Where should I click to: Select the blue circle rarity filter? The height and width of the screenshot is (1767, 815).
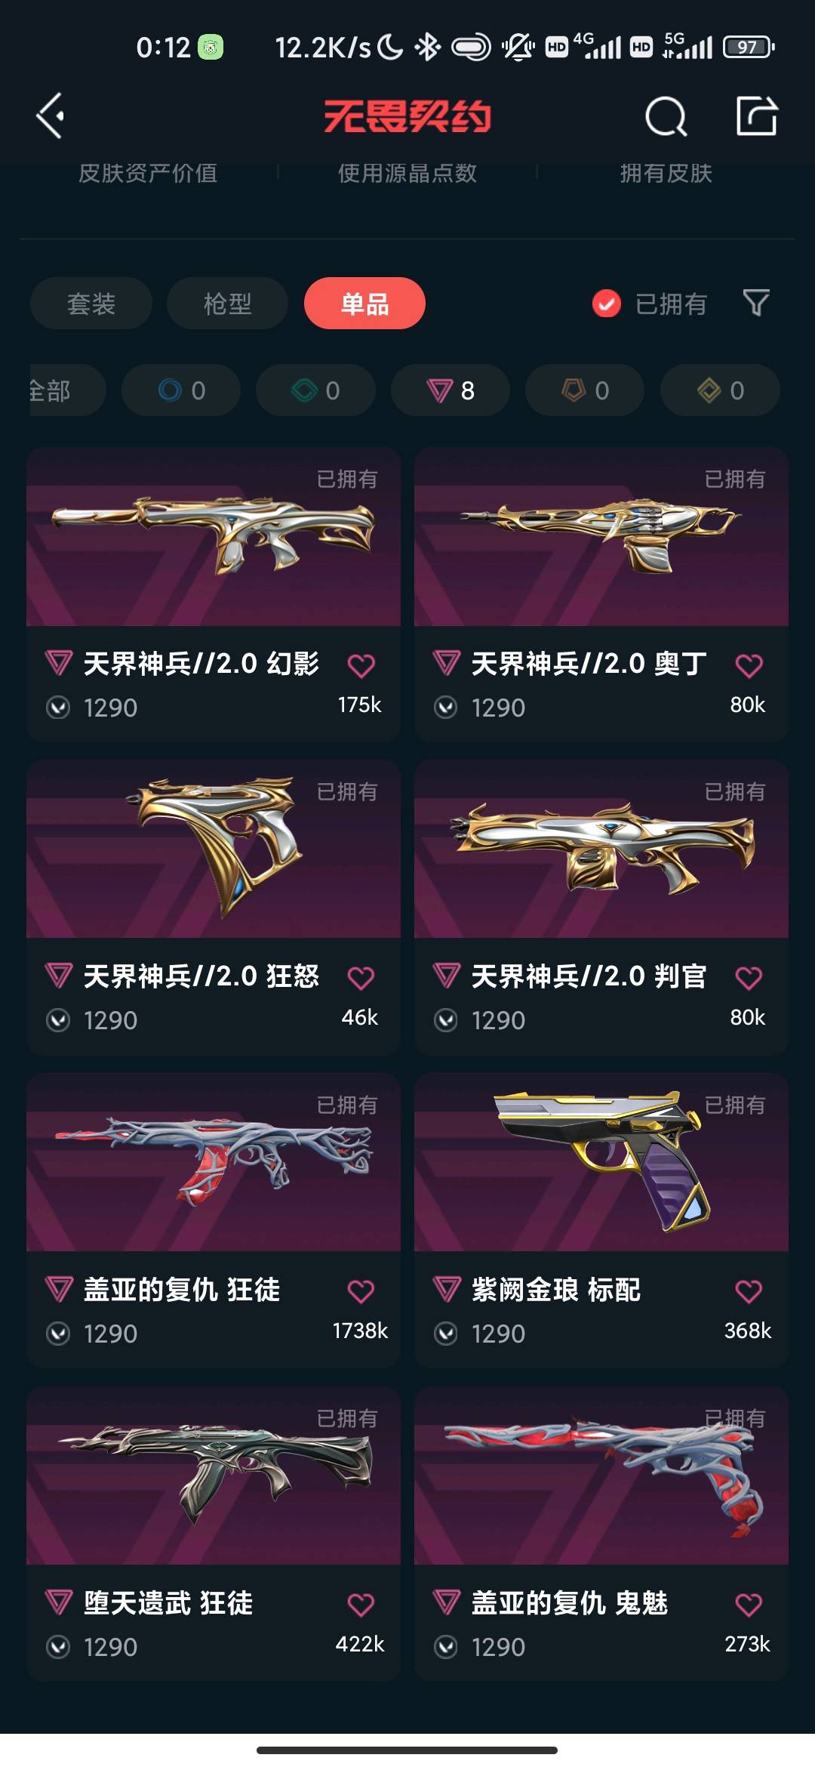click(181, 390)
